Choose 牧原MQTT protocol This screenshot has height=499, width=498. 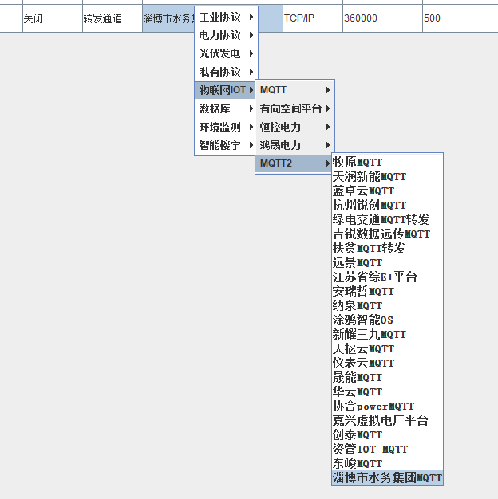point(387,162)
